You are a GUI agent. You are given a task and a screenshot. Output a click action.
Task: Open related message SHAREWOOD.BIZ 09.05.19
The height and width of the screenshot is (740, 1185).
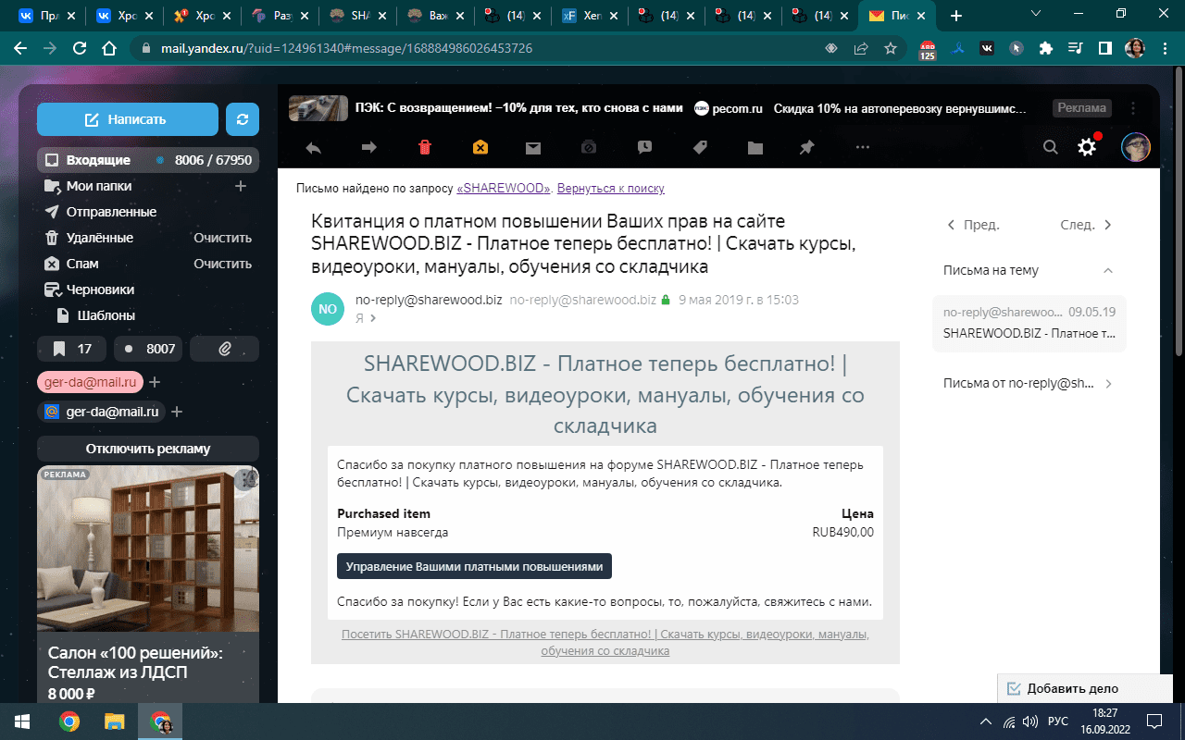click(x=1029, y=323)
